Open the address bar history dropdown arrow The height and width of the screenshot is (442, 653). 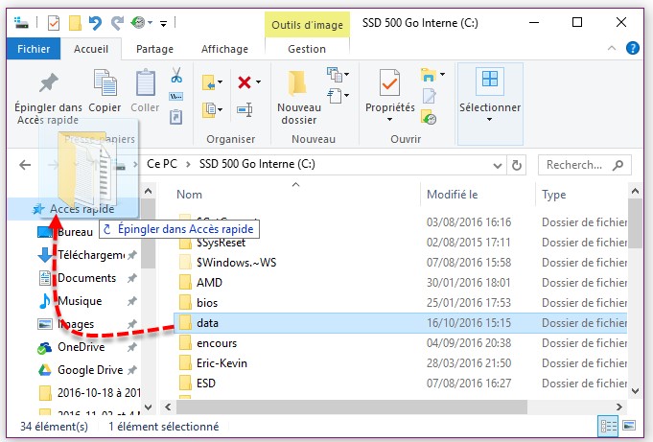[x=496, y=165]
